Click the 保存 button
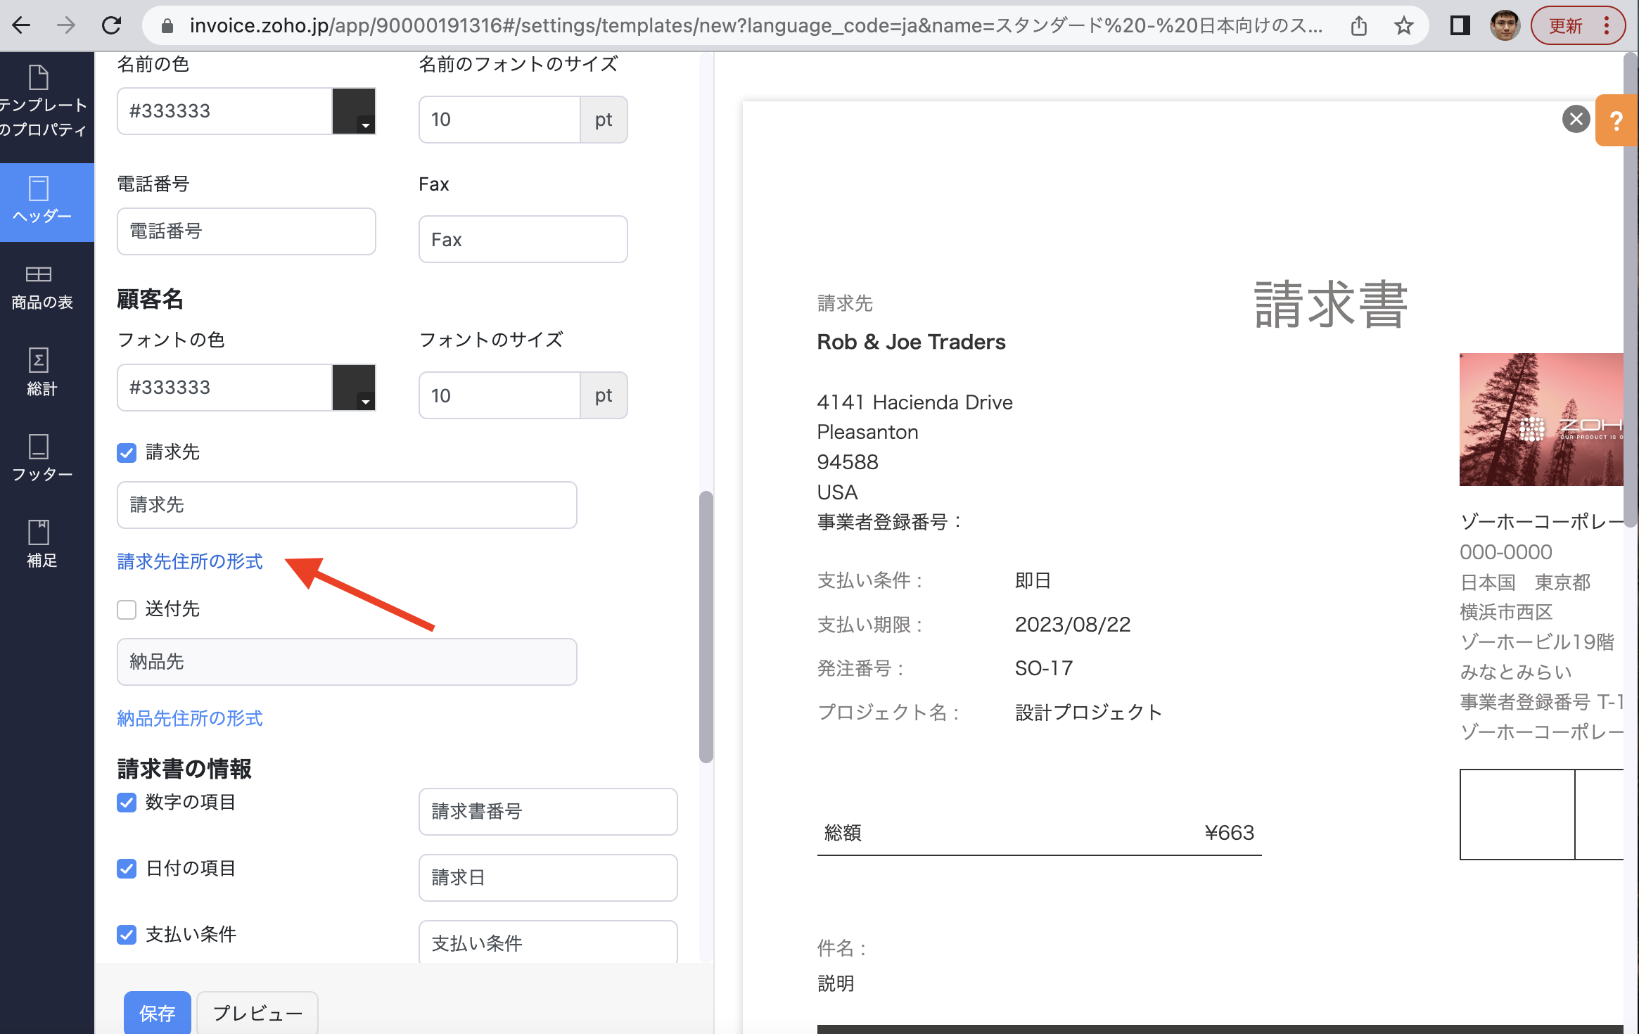The image size is (1639, 1034). click(157, 1013)
